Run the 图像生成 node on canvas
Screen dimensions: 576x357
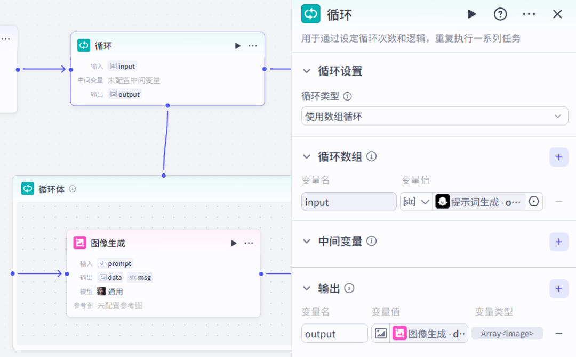tap(234, 243)
